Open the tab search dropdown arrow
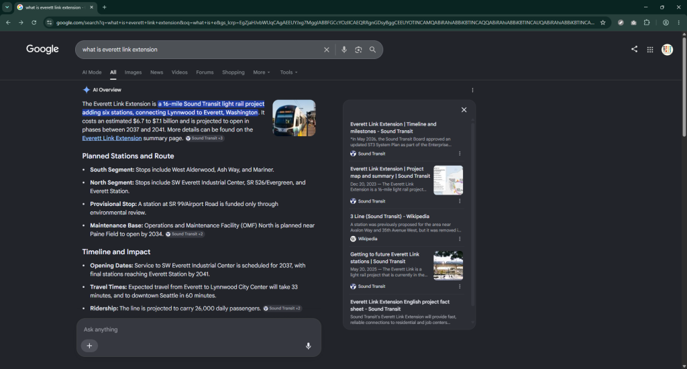Image resolution: width=687 pixels, height=369 pixels. [x=7, y=7]
